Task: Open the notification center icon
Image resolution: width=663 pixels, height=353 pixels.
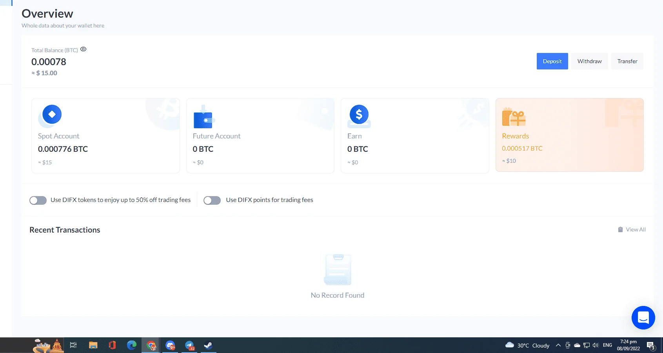Action: [x=651, y=345]
